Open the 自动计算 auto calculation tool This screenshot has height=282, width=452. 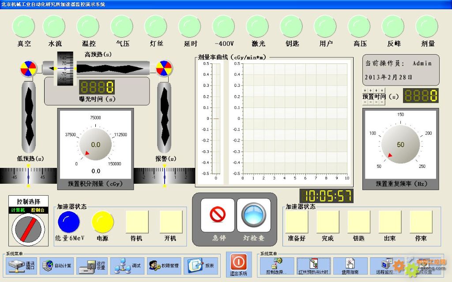point(57,266)
